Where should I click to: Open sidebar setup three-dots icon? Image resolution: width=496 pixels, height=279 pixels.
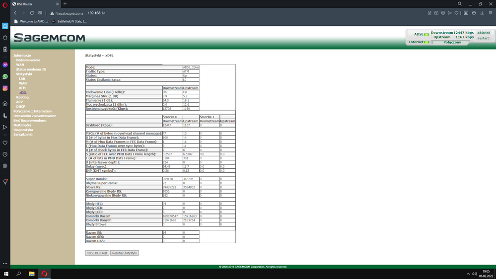[x=5, y=263]
